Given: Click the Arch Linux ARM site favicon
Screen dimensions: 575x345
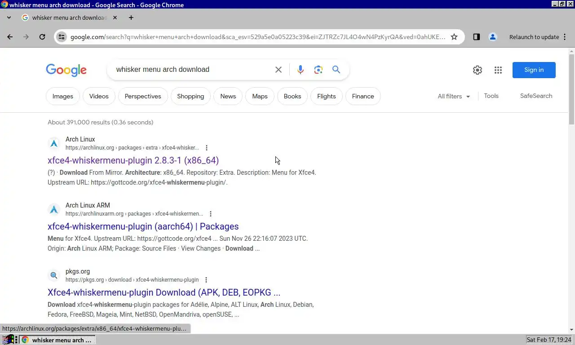Looking at the screenshot, I should pyautogui.click(x=54, y=209).
